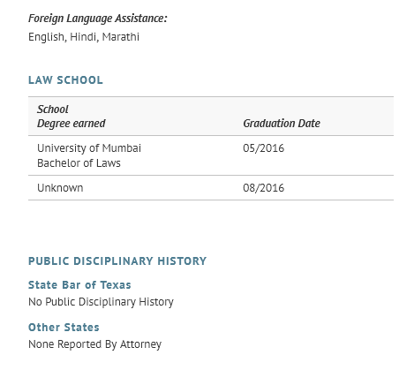
Task: Click the word Hindi in languages list
Action: (x=84, y=37)
